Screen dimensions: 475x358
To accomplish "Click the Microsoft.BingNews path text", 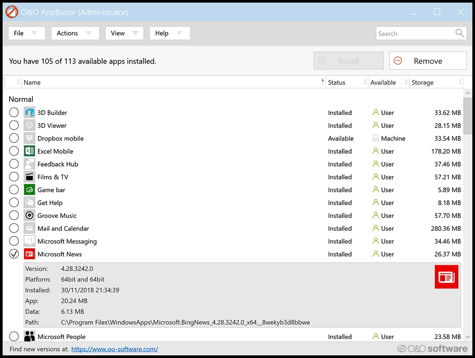I will point(185,322).
